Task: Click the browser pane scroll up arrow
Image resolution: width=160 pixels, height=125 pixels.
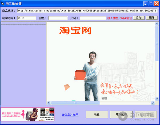Action: pyautogui.click(x=157, y=24)
